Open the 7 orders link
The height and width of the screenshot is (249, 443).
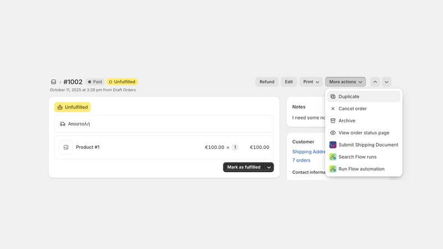tap(301, 160)
